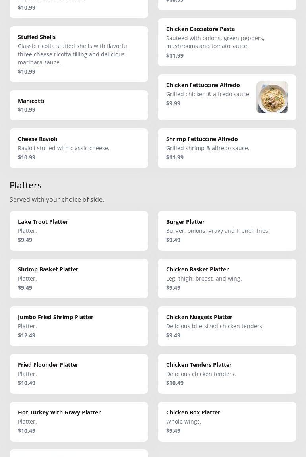Image resolution: width=306 pixels, height=457 pixels.
Task: Select the Chicken Tenders Platter
Action: [227, 374]
